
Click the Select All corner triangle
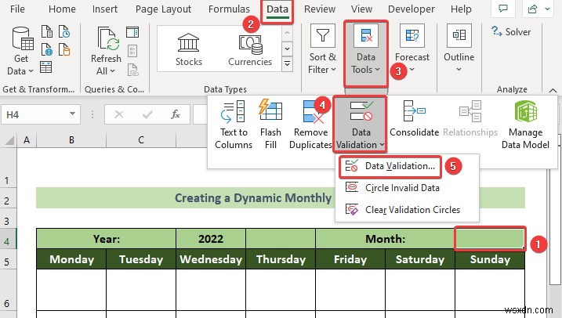(x=9, y=140)
